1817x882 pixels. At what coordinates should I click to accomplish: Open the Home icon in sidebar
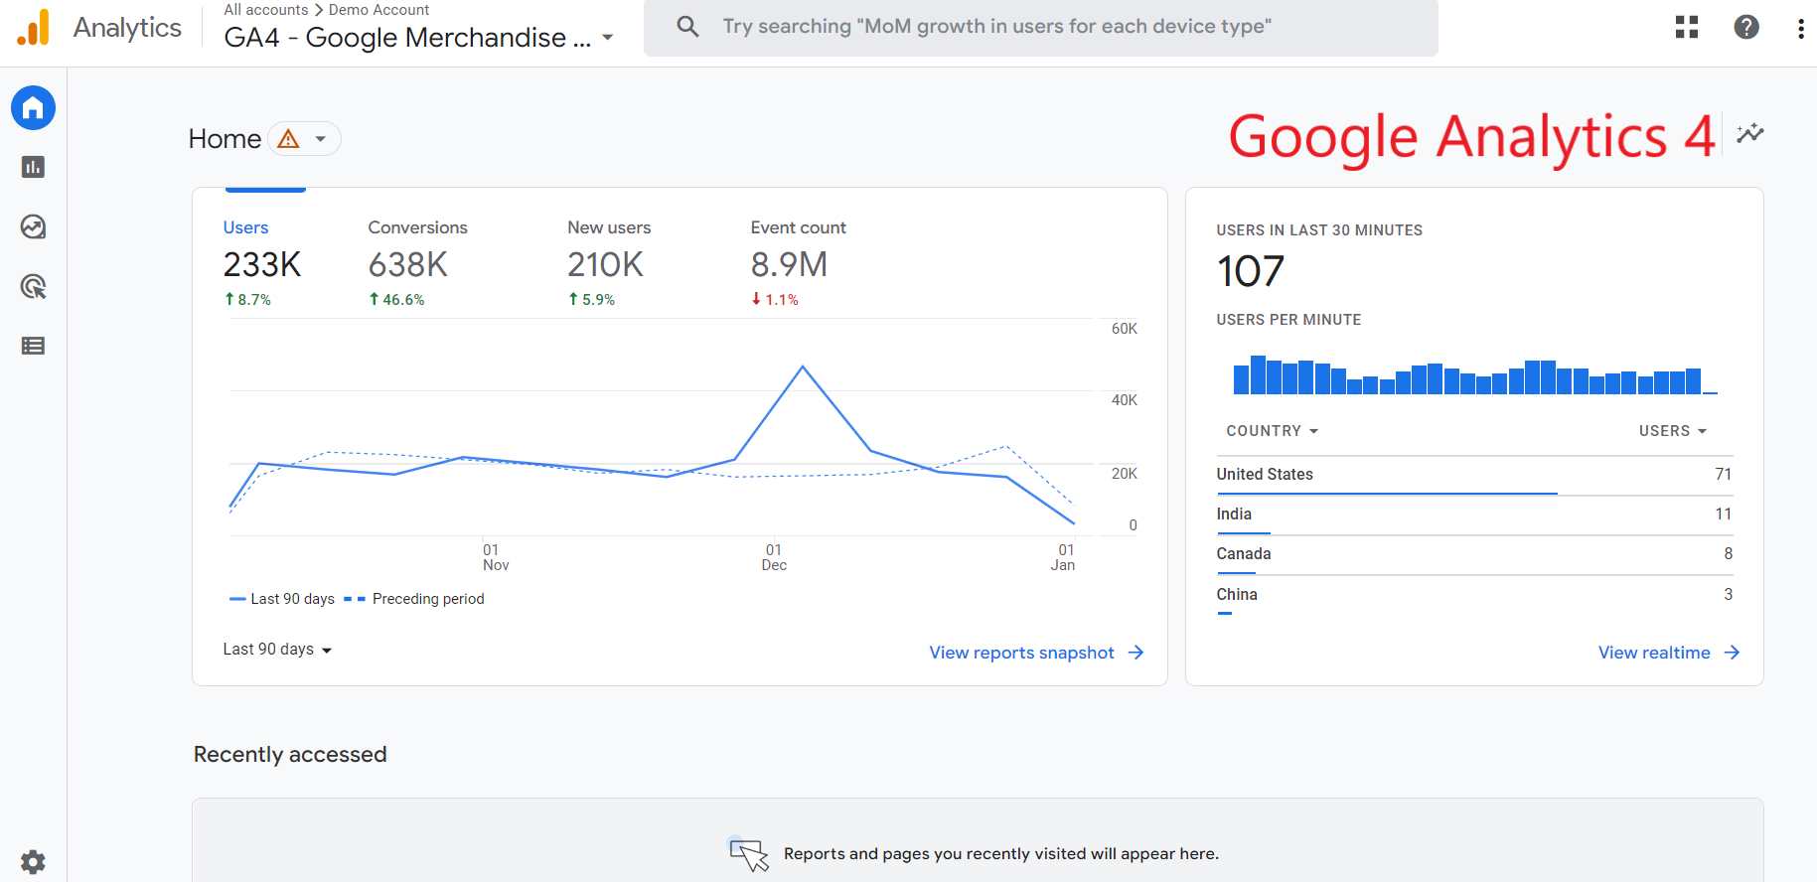pyautogui.click(x=33, y=107)
